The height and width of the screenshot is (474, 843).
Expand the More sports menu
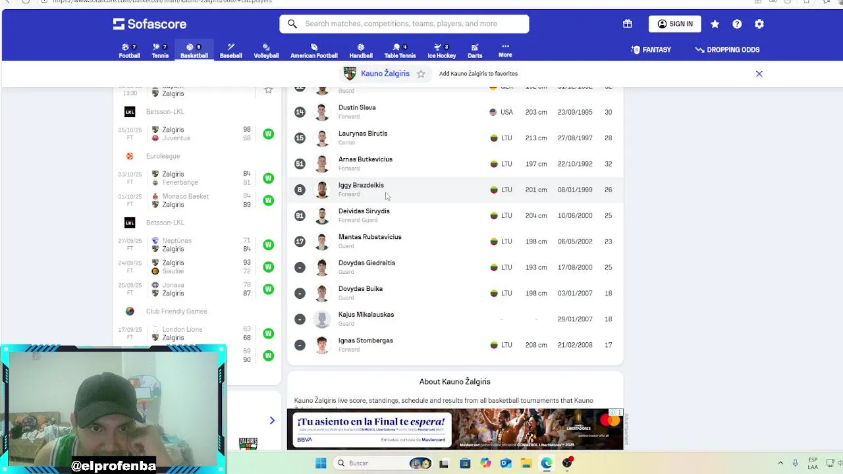click(x=505, y=51)
